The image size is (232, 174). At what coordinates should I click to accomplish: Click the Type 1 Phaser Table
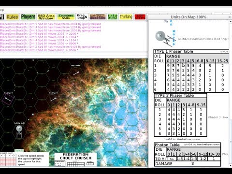pyautogui.click(x=191, y=71)
